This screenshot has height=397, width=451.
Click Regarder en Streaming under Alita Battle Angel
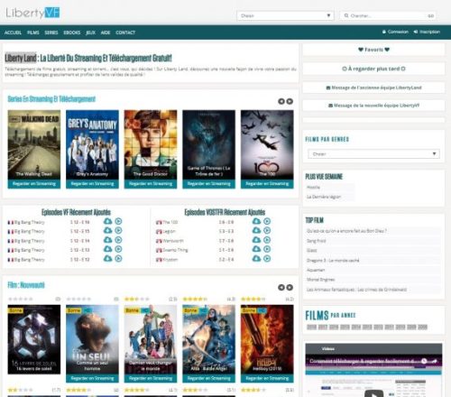209,378
